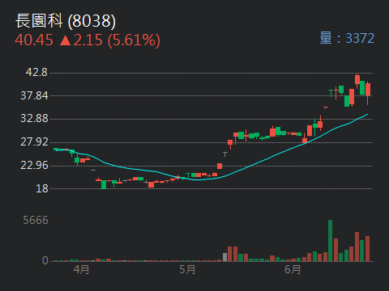Screen dimensions: 389x291
Task: Click the price change ▲2.15
Action: click(x=81, y=40)
